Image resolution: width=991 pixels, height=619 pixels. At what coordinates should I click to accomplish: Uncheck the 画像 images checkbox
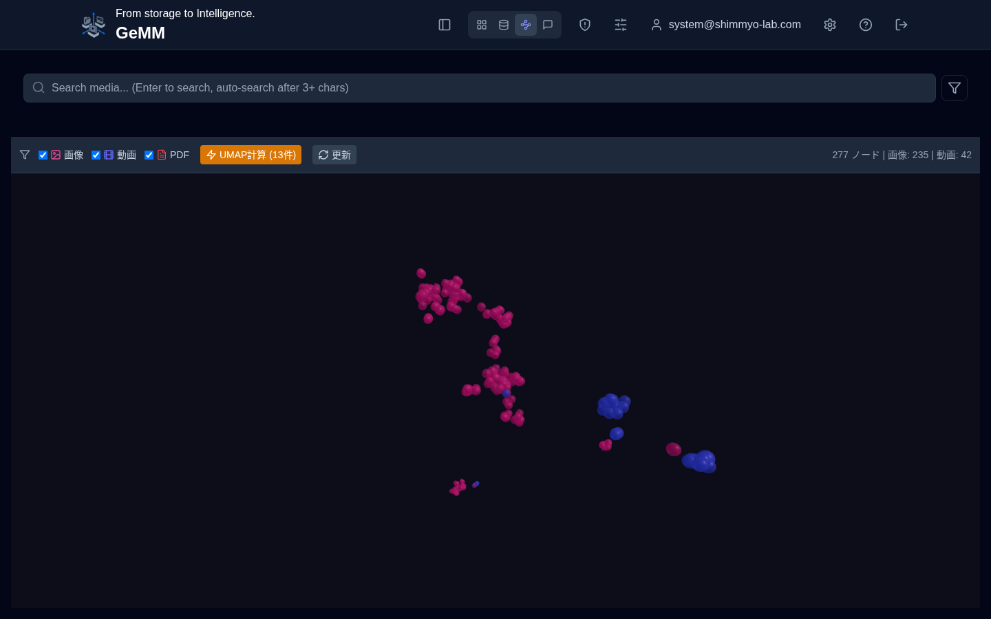(x=43, y=155)
